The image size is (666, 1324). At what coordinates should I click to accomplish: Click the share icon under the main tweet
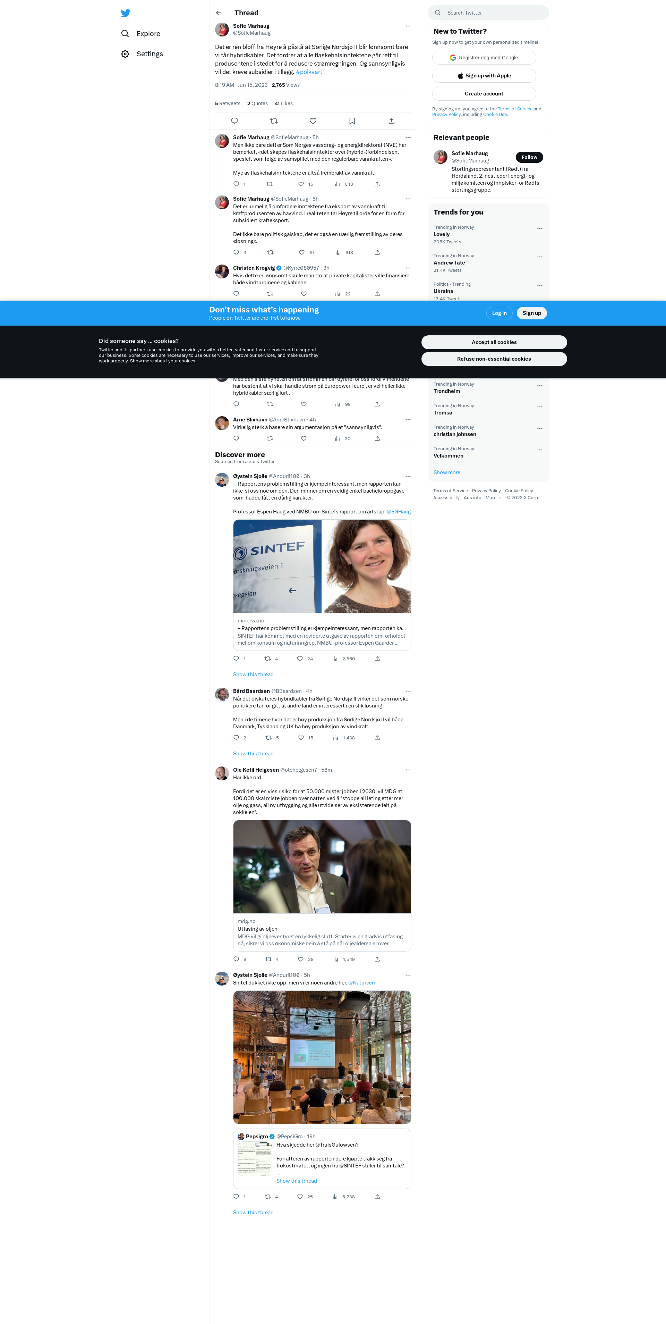[391, 121]
